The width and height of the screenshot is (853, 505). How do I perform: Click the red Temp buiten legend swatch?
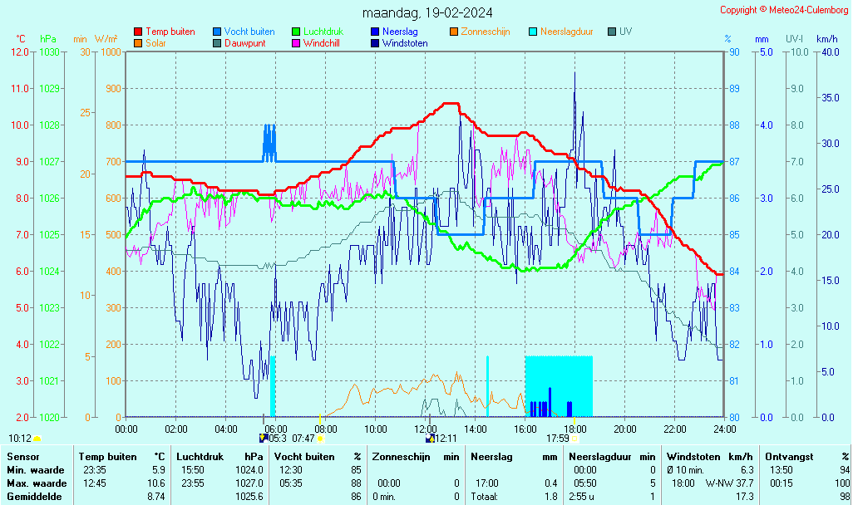(x=138, y=32)
